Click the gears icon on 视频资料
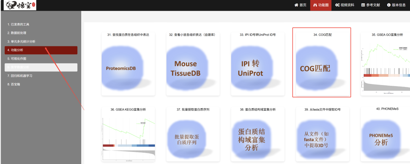410x164 pixels. (337, 5)
